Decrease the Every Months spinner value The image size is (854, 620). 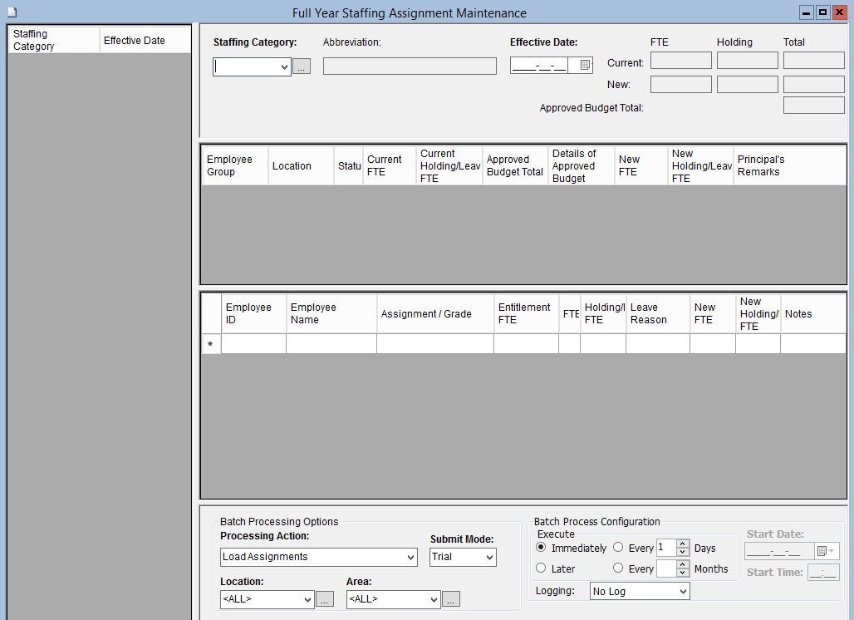(x=683, y=573)
